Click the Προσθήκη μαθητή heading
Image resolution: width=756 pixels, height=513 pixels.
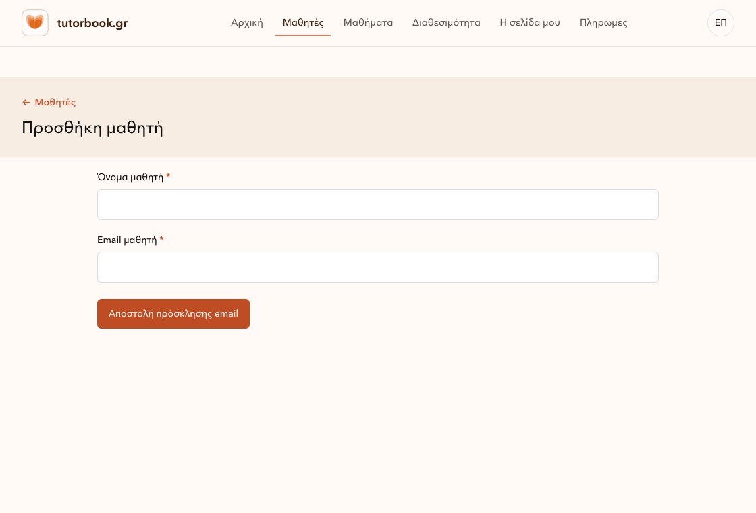(92, 128)
